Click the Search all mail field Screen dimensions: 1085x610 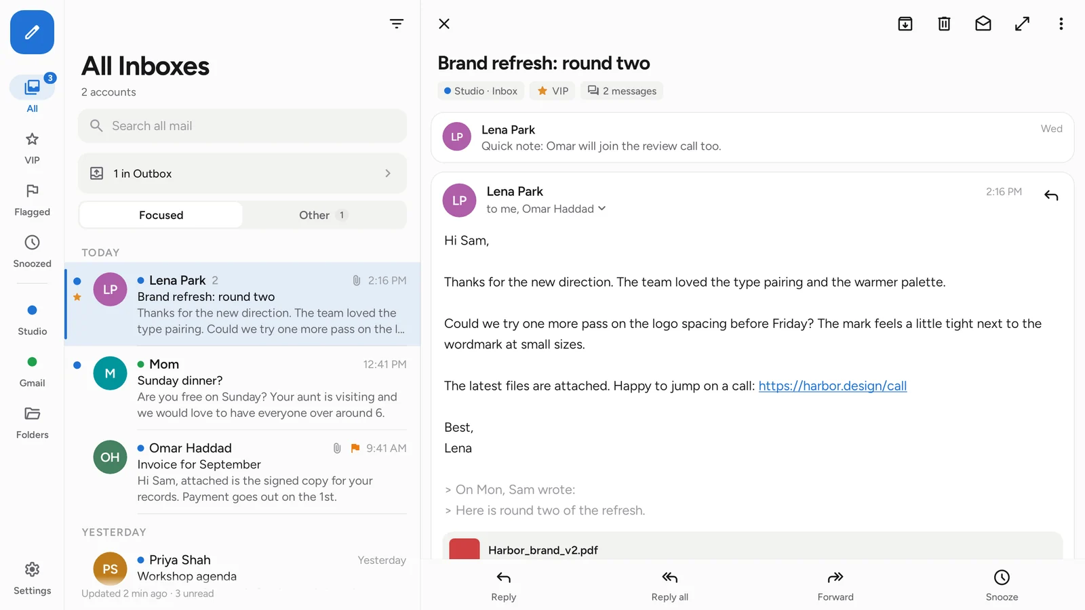pos(242,126)
